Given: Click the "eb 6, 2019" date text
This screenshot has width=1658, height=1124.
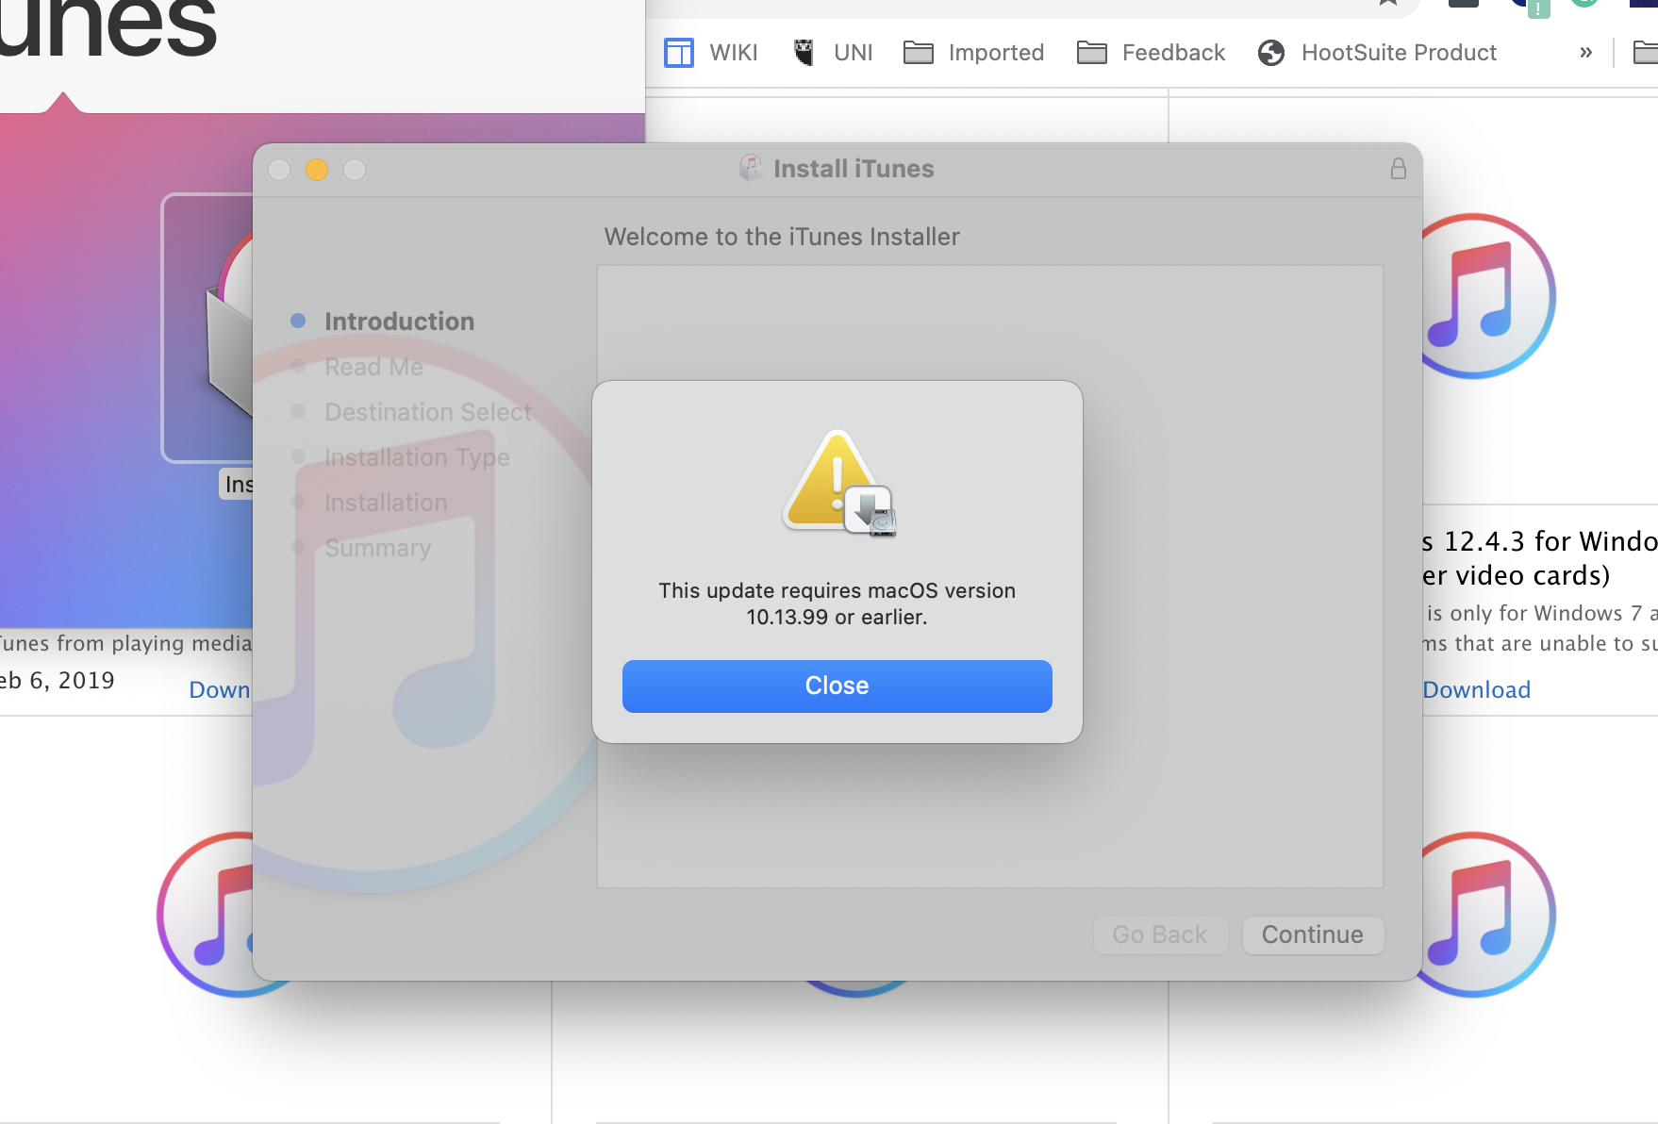Looking at the screenshot, I should tap(58, 681).
